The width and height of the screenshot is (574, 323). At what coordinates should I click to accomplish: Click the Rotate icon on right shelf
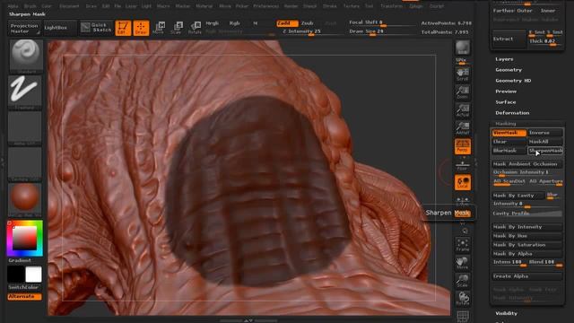point(463,299)
